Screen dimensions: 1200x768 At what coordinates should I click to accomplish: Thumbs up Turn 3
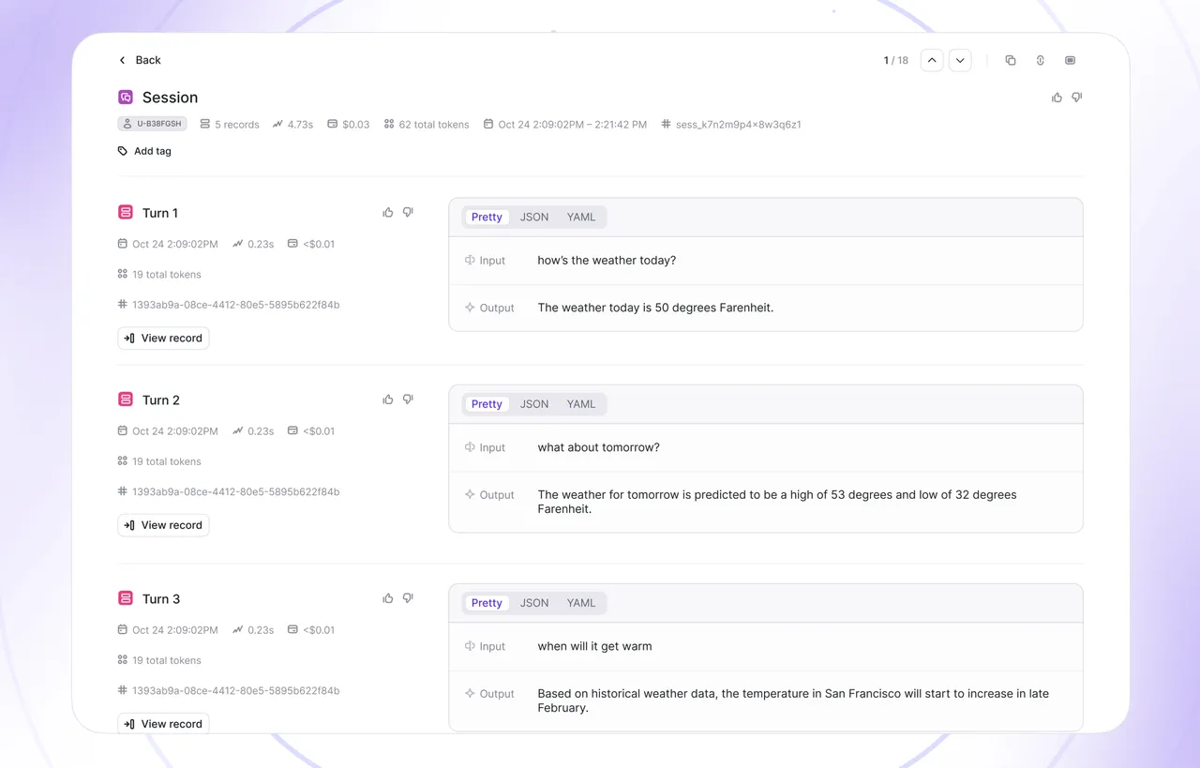coord(388,598)
